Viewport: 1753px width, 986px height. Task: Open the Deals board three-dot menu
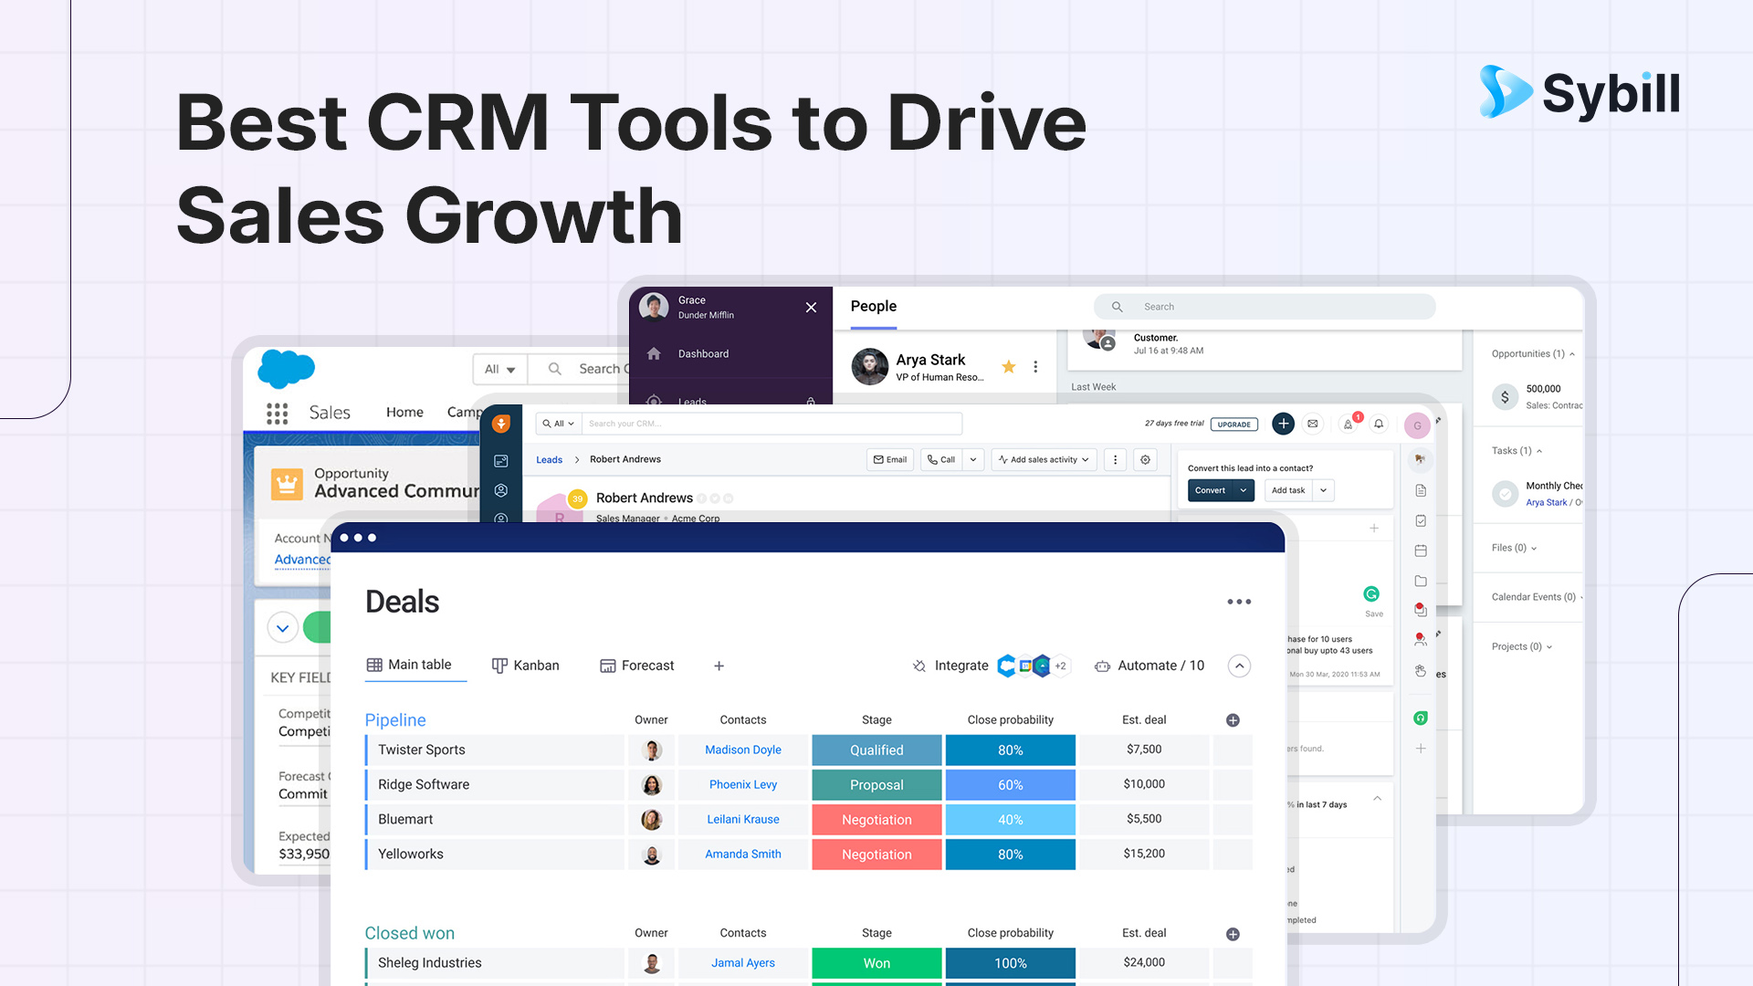coord(1239,602)
